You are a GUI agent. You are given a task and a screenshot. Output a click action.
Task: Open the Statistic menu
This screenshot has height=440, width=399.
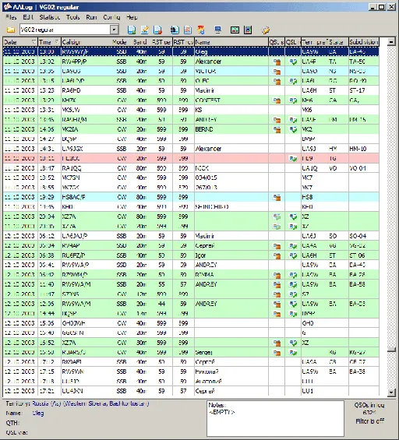[50, 17]
